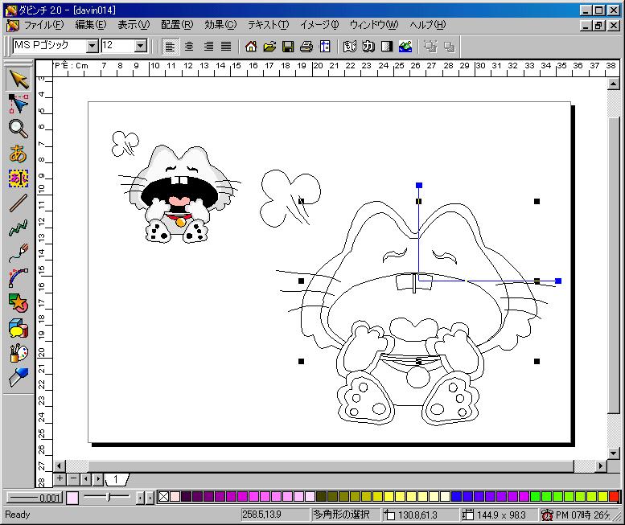Click vertical scrollbar up arrow
This screenshot has height=525, width=625.
tap(614, 84)
